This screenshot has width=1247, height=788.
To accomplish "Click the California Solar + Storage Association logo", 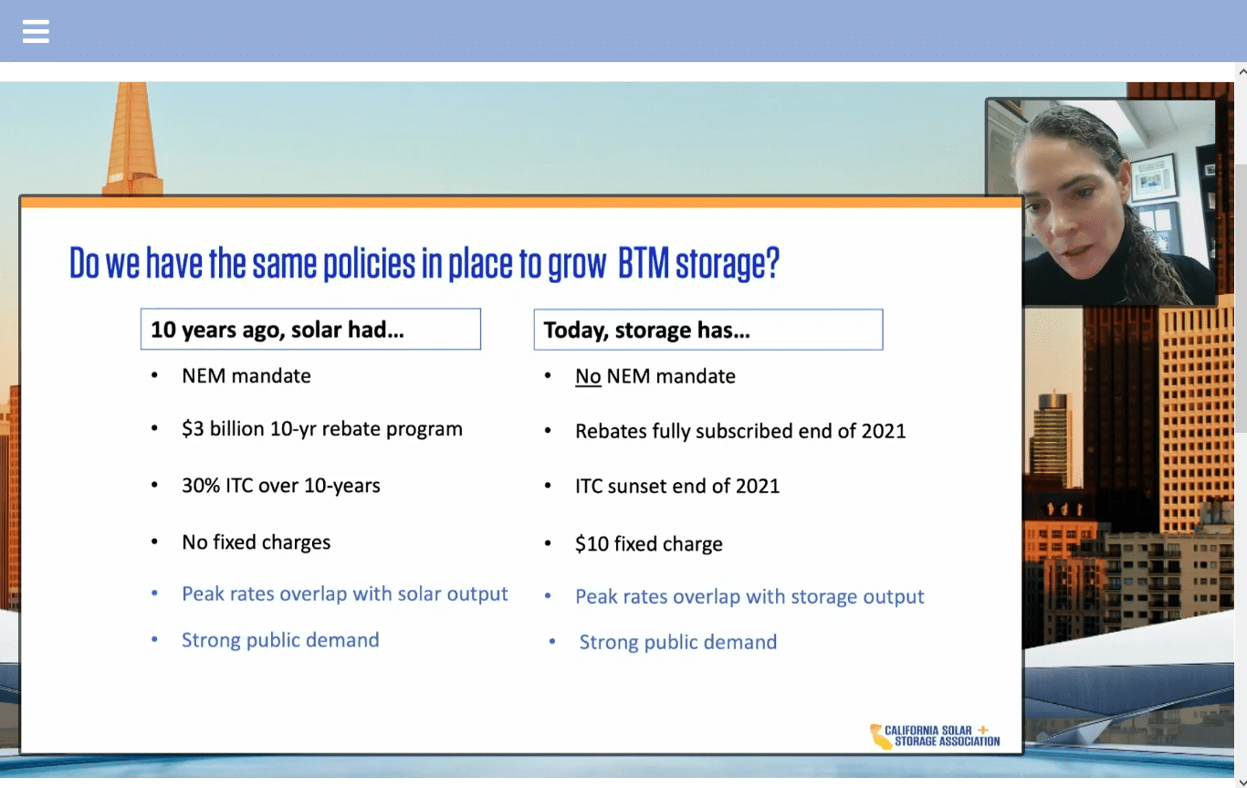I will (935, 735).
